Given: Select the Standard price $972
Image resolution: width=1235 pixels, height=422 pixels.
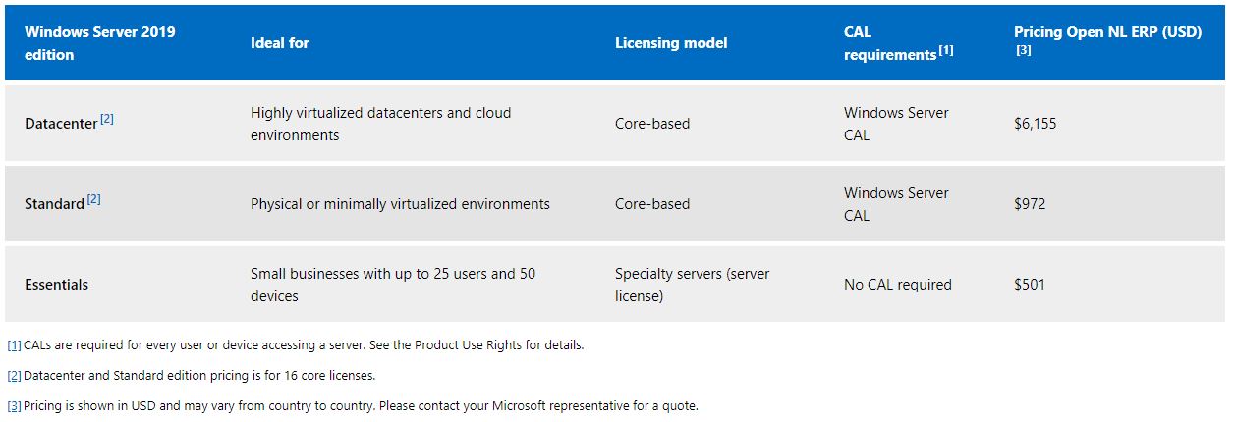Looking at the screenshot, I should point(1030,204).
